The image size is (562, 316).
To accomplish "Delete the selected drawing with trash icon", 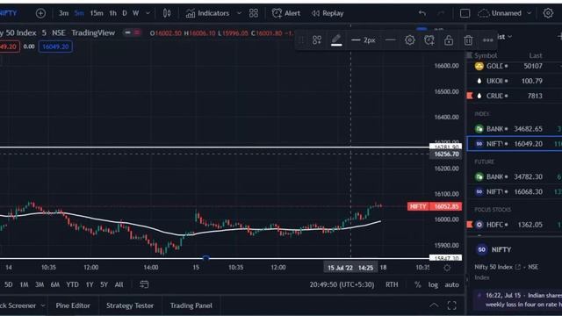I will coord(468,40).
